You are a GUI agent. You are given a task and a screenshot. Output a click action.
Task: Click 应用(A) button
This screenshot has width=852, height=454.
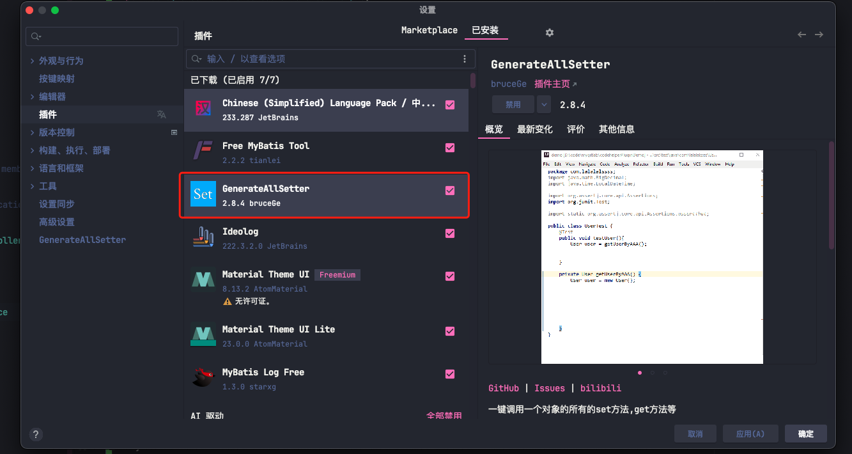(750, 434)
